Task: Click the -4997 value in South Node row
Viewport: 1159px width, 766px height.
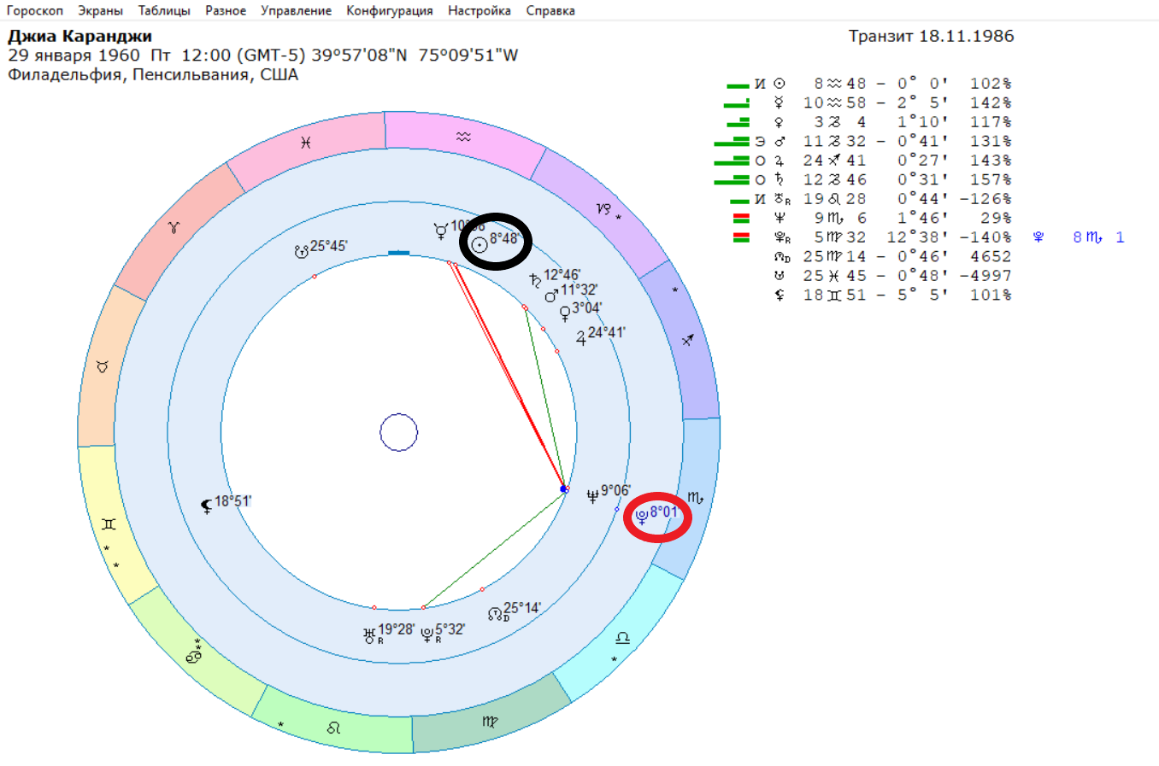Action: (x=985, y=276)
